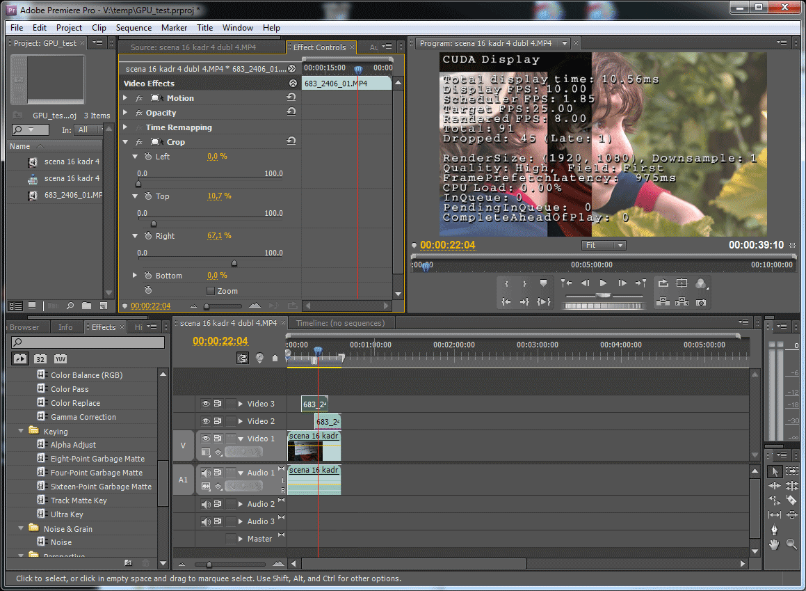This screenshot has width=806, height=591.
Task: Click the timeline zoom slider
Action: [209, 565]
